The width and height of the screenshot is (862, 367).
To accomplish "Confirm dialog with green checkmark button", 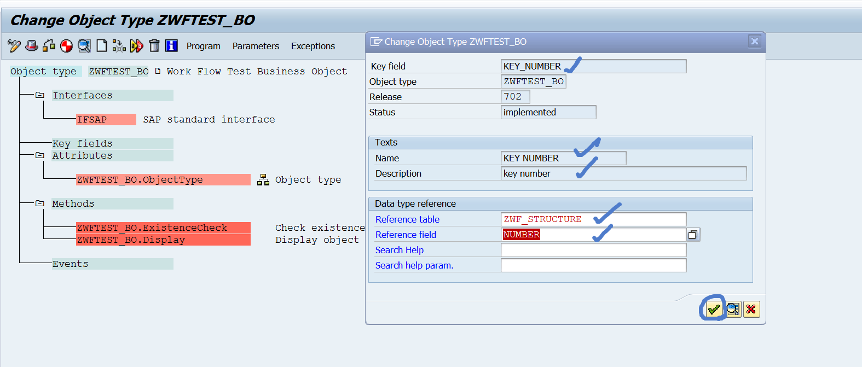I will point(713,310).
